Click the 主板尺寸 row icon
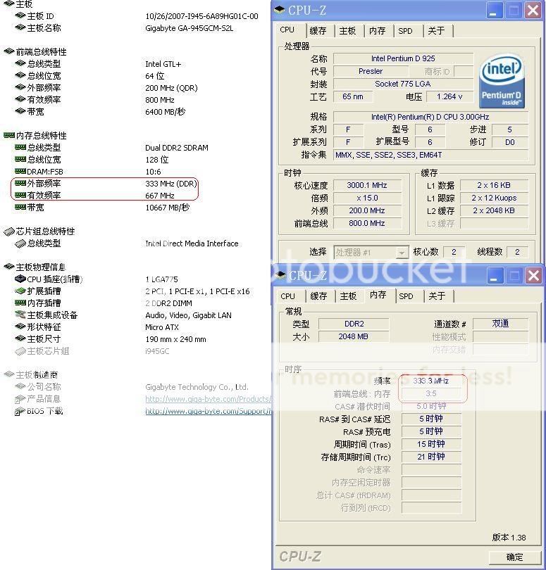Image resolution: width=546 pixels, height=570 pixels. point(20,338)
